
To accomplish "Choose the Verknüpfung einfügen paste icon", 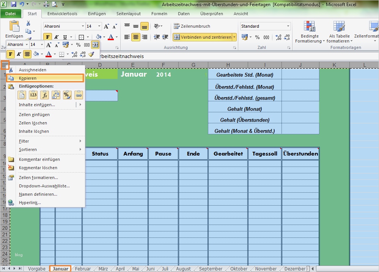I will (79, 95).
